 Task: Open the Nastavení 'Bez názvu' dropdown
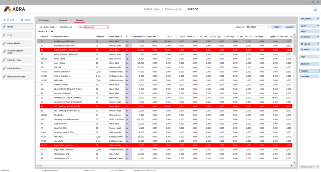258,27
